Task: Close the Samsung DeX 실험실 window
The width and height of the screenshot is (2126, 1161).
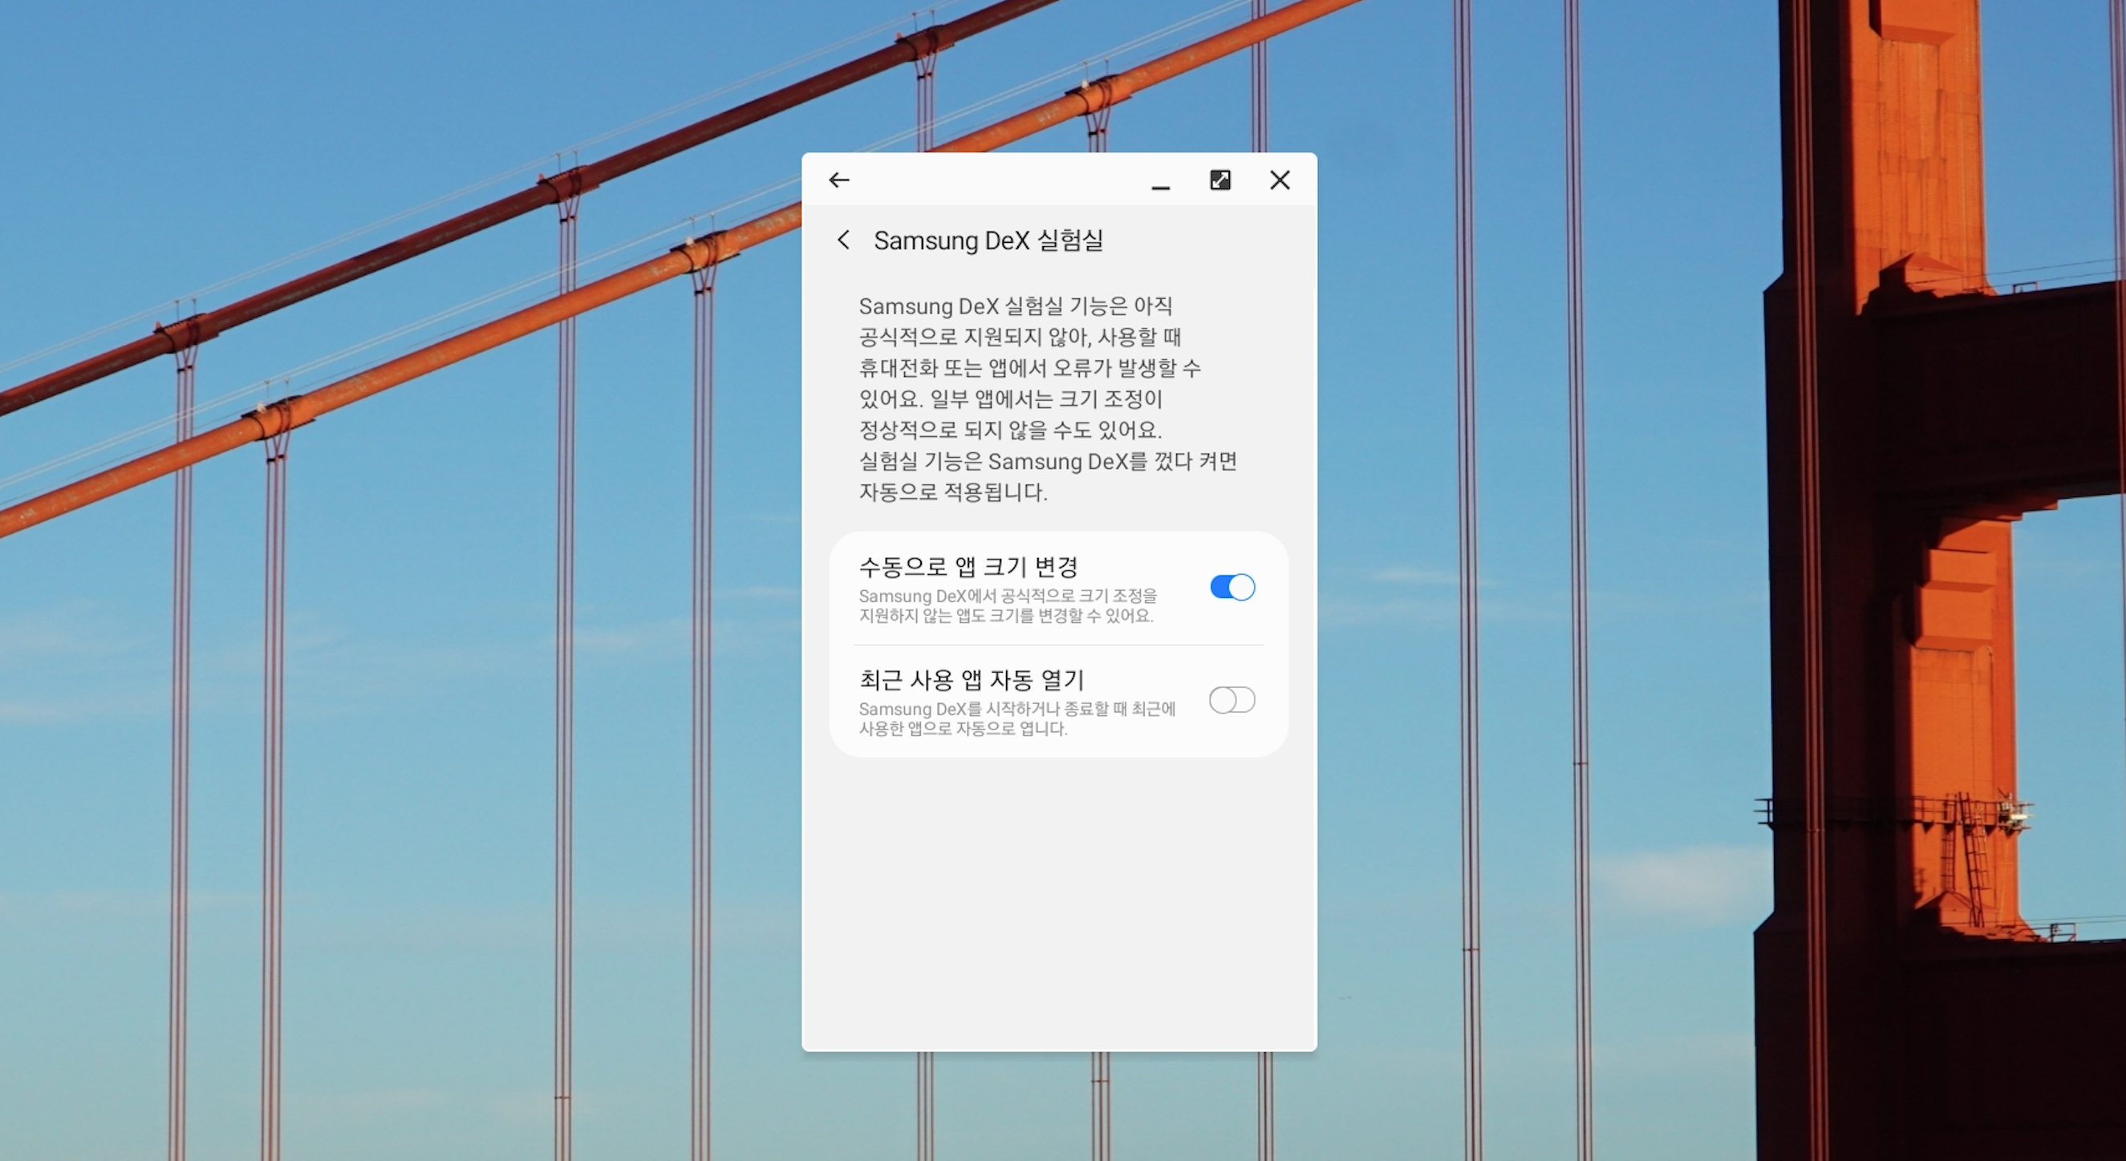Action: [1280, 180]
